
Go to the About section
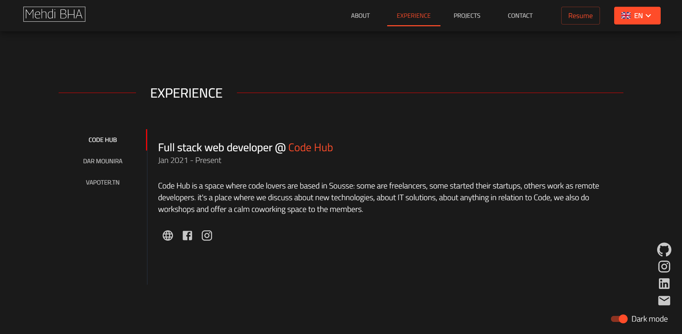(x=360, y=16)
